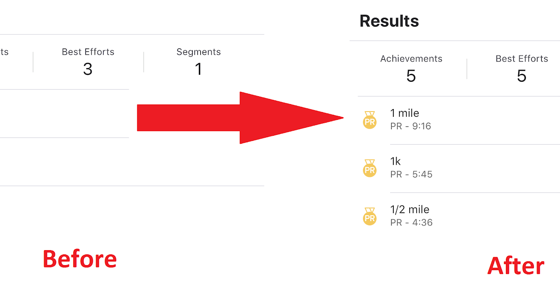Click the PR - 9:16 time
The height and width of the screenshot is (294, 560).
pyautogui.click(x=411, y=126)
